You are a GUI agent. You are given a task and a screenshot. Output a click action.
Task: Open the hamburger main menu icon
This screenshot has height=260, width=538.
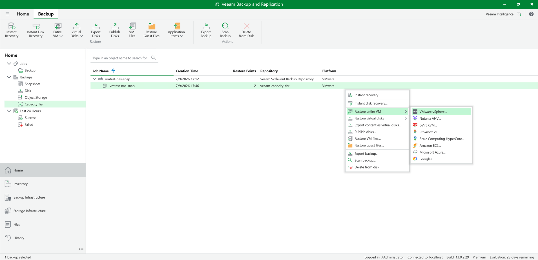(7, 14)
